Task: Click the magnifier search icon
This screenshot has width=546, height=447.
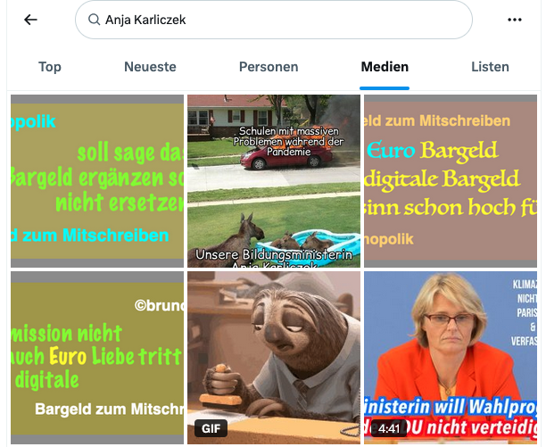Action: click(x=94, y=20)
